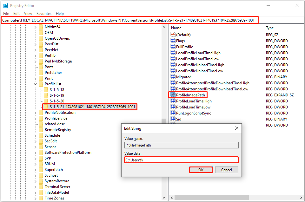Select the Prefetcher tree key
Screen dimensions: 305x202
(x=53, y=73)
